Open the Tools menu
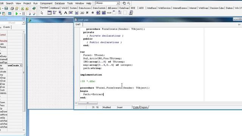242x136 pixels. coord(70,3)
